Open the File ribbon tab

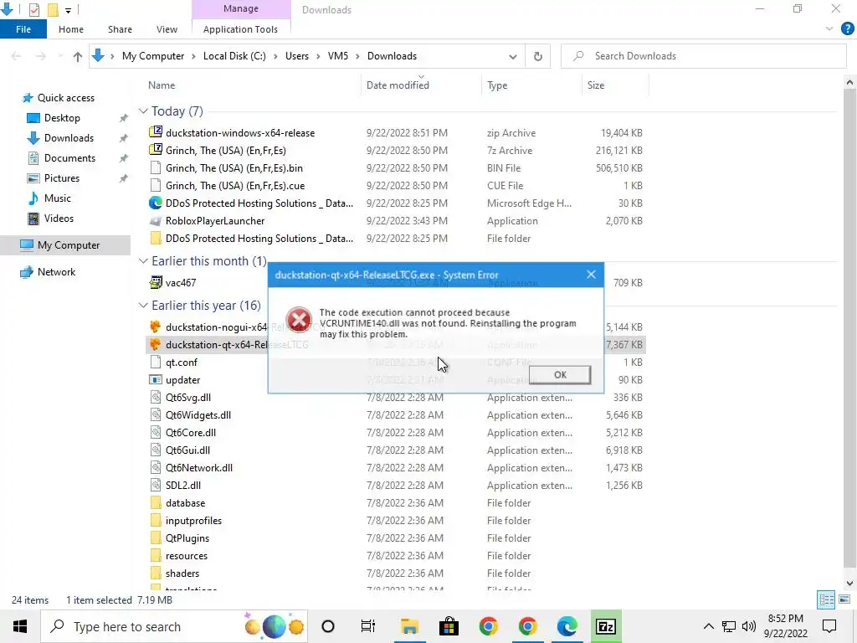pos(23,29)
